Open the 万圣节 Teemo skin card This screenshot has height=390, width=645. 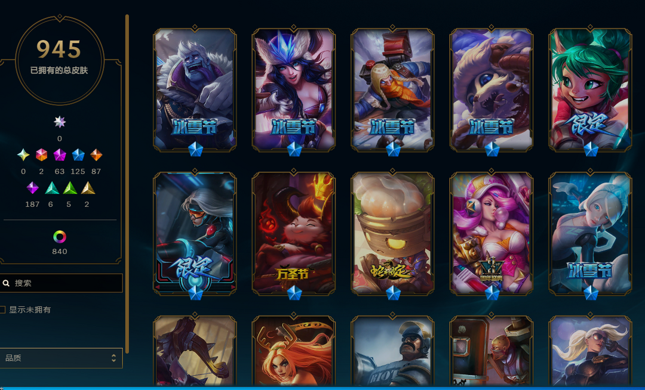294,233
